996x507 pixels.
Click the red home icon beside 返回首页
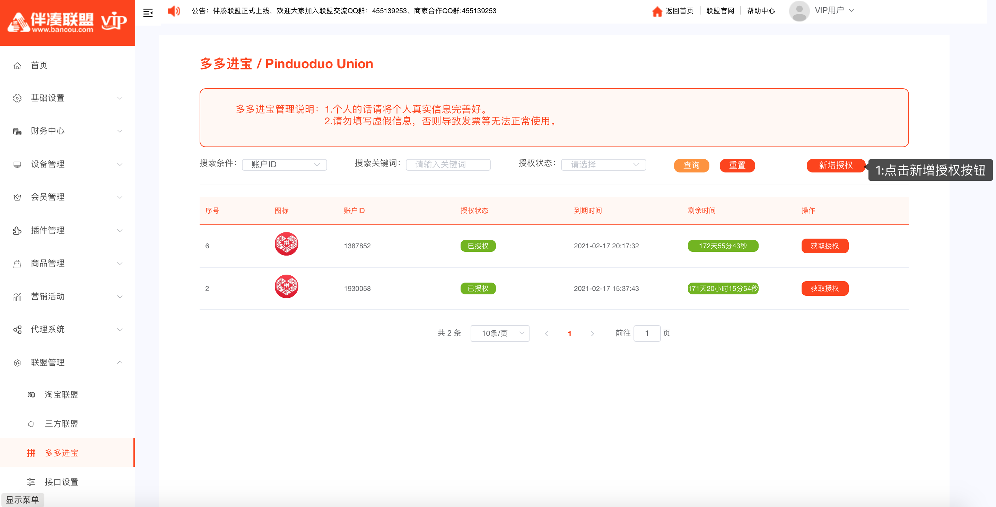[x=657, y=11]
